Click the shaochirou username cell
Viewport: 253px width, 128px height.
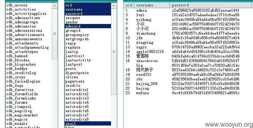tap(147, 61)
